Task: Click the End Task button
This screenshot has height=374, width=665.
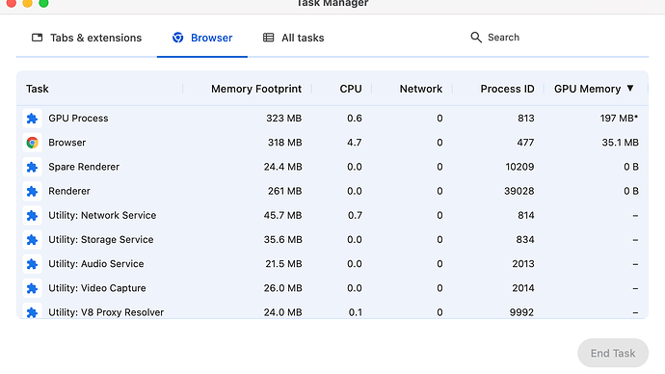Action: point(613,353)
